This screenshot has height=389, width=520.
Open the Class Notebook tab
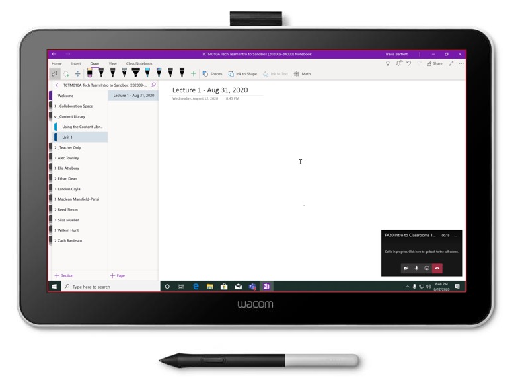pos(139,64)
